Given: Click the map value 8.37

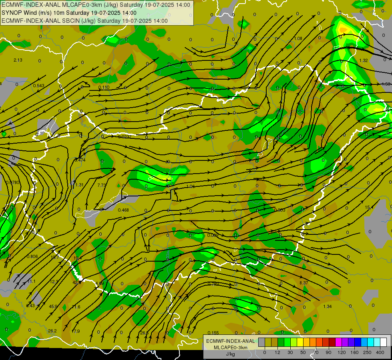Looking at the screenshot, I should [x=304, y=283].
